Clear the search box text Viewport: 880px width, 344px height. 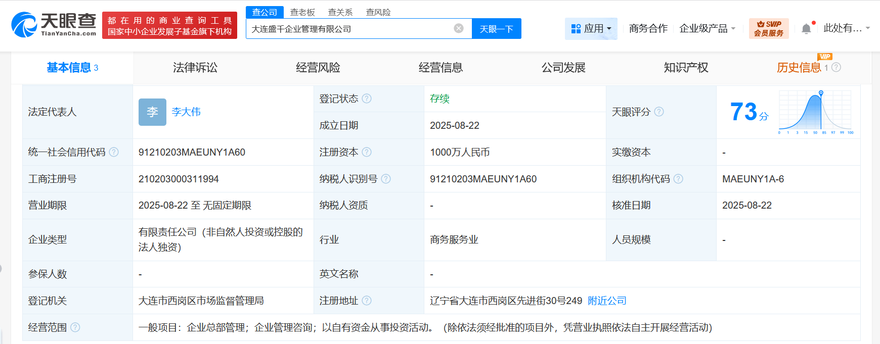click(x=459, y=28)
